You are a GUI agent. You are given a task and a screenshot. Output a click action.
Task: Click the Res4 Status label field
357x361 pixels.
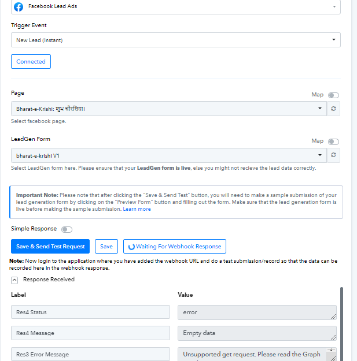[90, 312]
